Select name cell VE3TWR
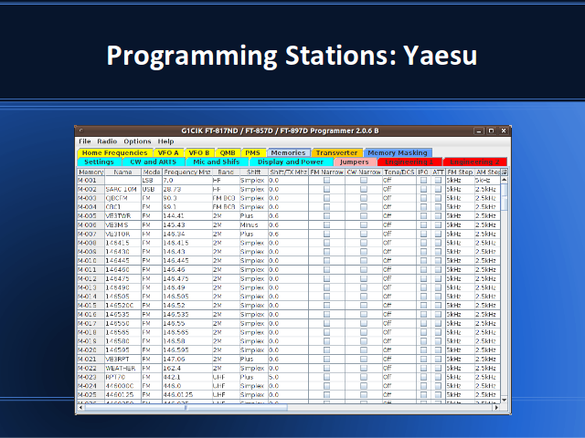 pyautogui.click(x=123, y=216)
